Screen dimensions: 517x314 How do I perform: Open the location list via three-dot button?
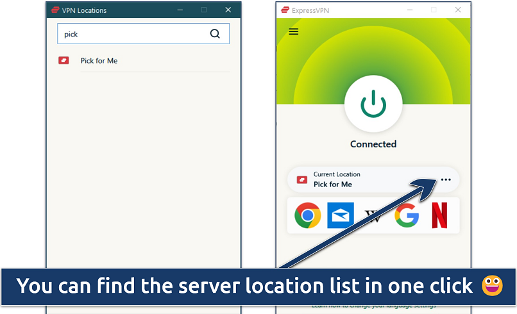446,179
